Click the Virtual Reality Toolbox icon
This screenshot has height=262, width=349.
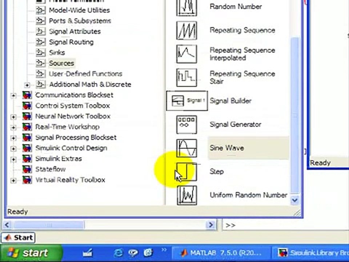click(27, 180)
